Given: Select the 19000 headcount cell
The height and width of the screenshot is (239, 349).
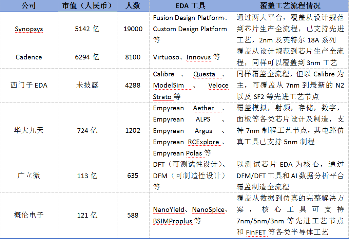Looking at the screenshot, I should 133,29.
